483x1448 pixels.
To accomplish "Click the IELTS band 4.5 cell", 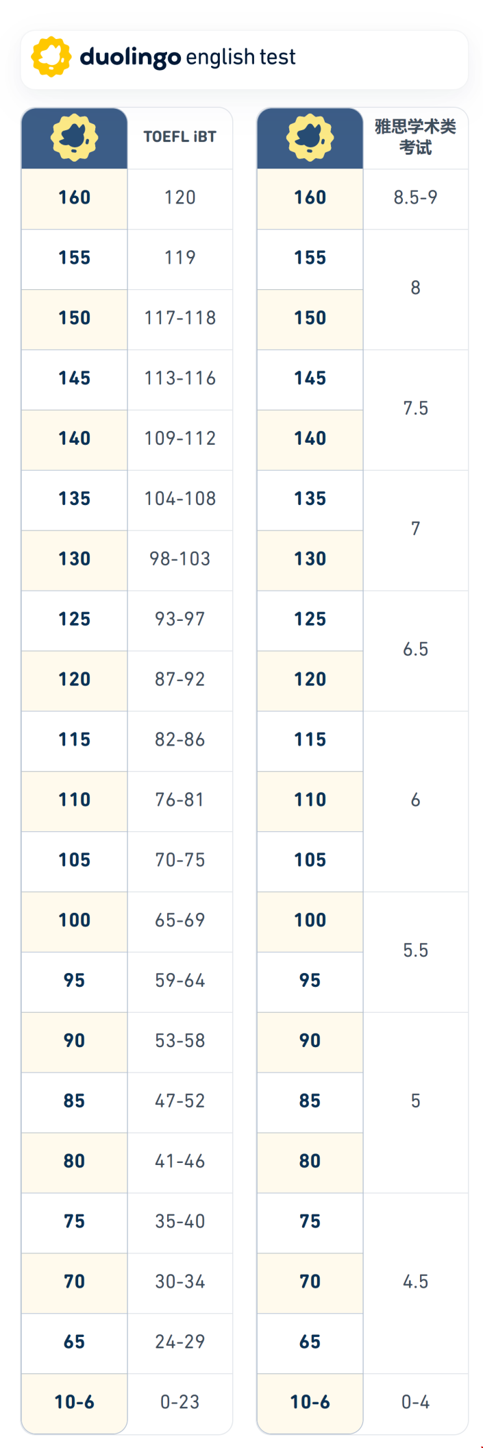I will point(415,1281).
